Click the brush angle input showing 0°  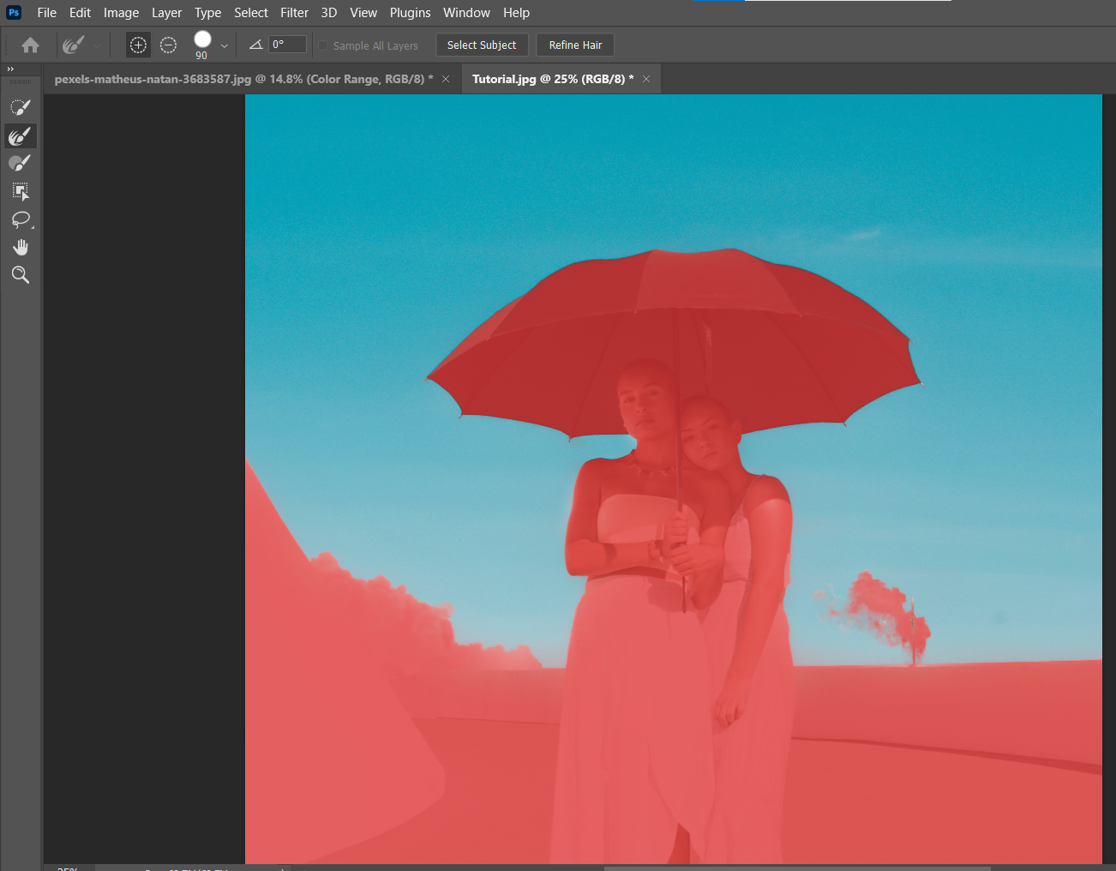coord(286,44)
